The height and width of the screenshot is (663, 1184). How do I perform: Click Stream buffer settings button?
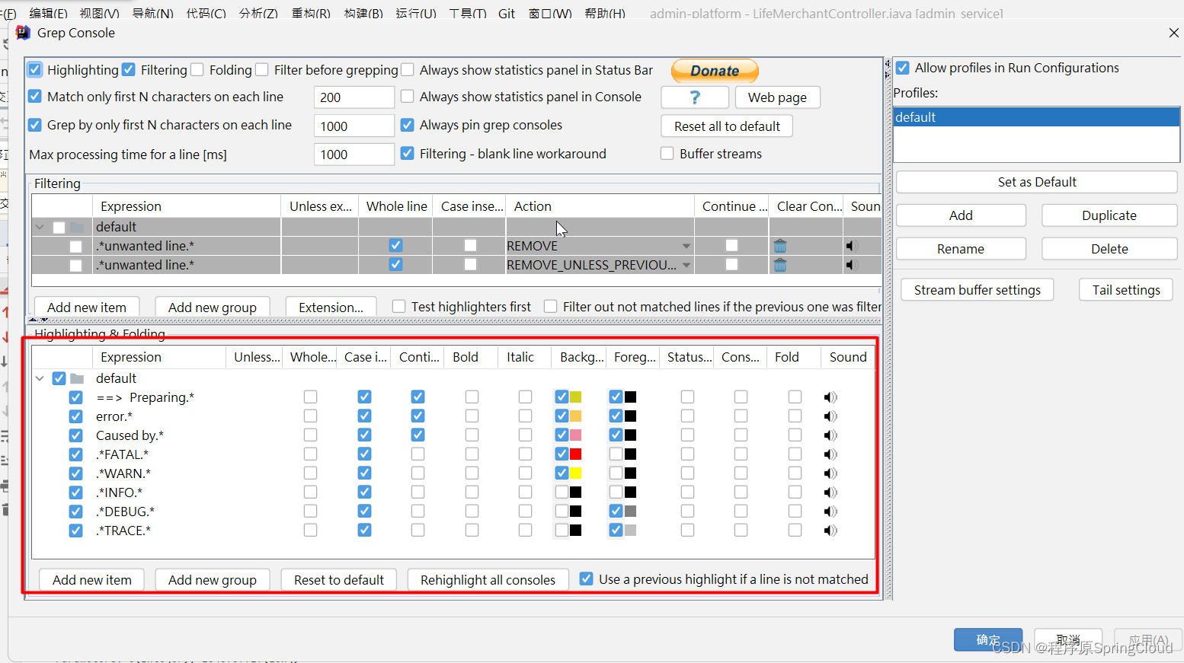tap(977, 290)
